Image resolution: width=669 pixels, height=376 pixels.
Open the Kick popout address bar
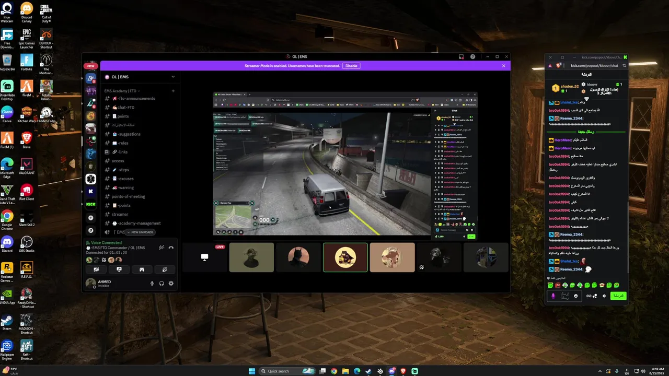(594, 65)
